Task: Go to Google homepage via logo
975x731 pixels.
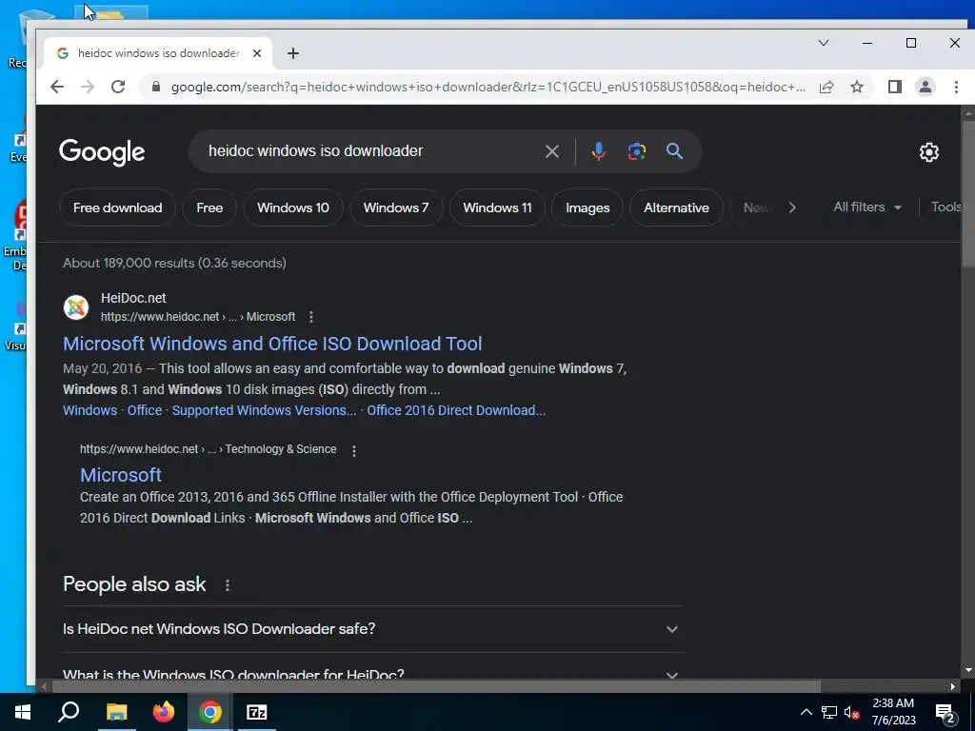Action: pos(102,151)
